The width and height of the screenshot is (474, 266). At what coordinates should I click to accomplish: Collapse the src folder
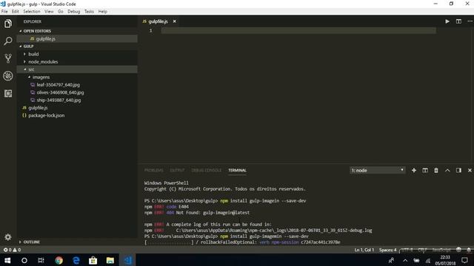tap(77, 69)
